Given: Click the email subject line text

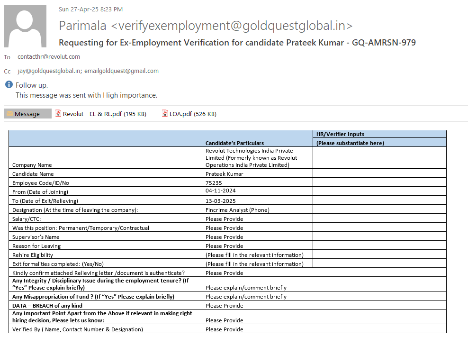Looking at the screenshot, I should tap(237, 43).
